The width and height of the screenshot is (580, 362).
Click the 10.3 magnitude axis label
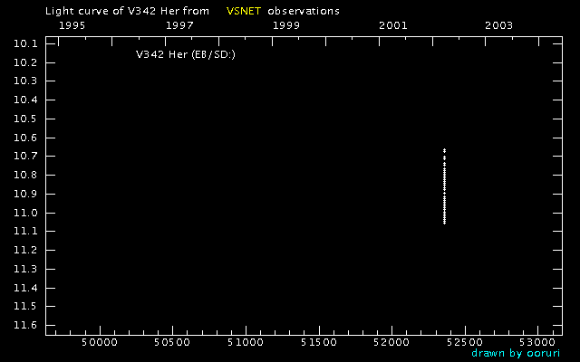[x=25, y=81]
